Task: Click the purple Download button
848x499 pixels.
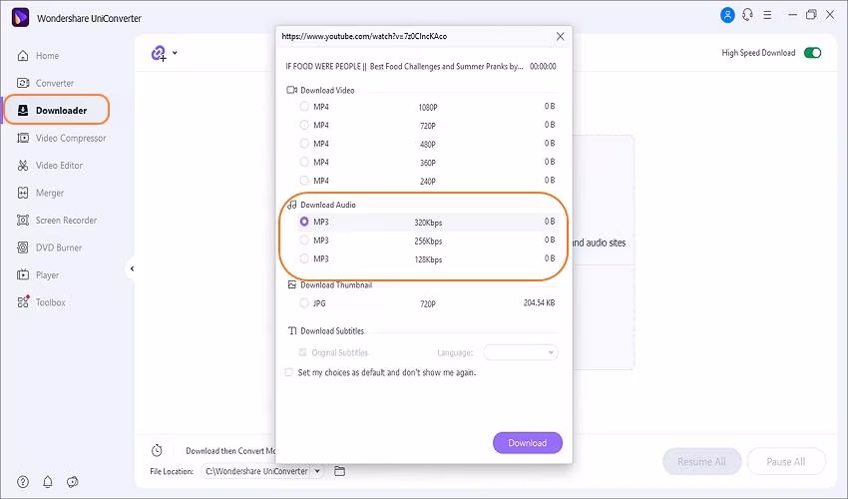Action: click(x=527, y=443)
